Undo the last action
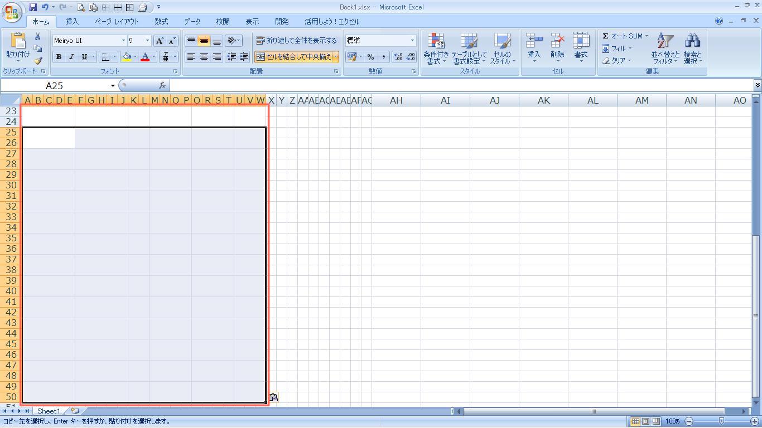 point(45,7)
